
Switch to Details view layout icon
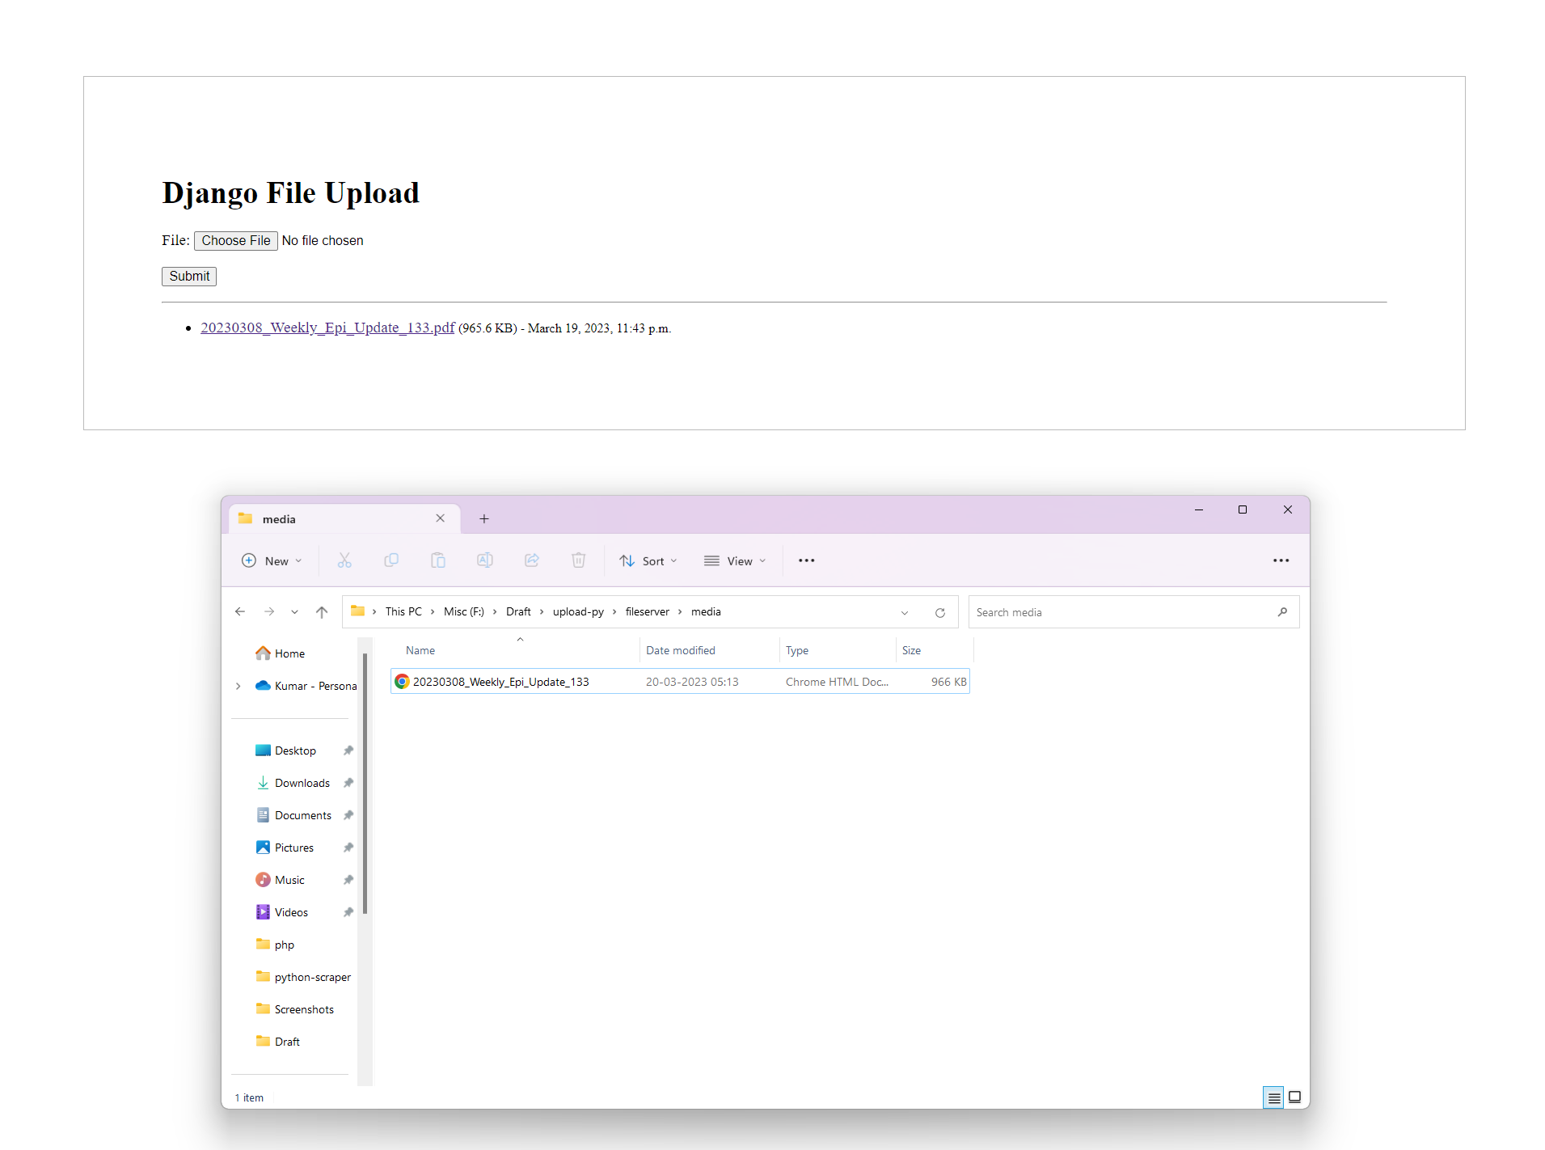(1273, 1097)
